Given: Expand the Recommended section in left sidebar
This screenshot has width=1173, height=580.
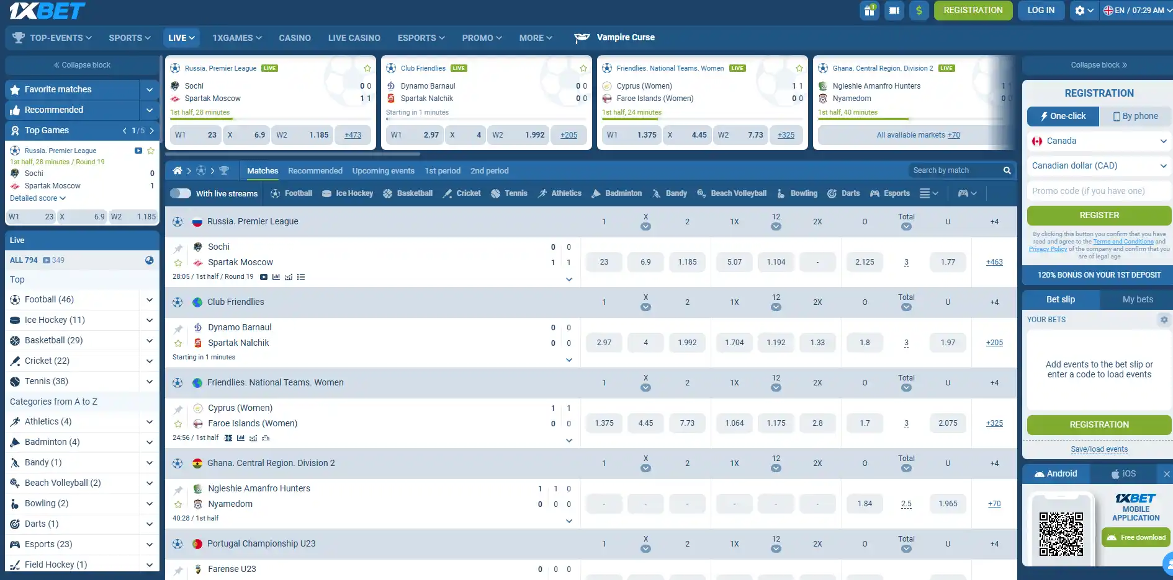Looking at the screenshot, I should pos(150,110).
